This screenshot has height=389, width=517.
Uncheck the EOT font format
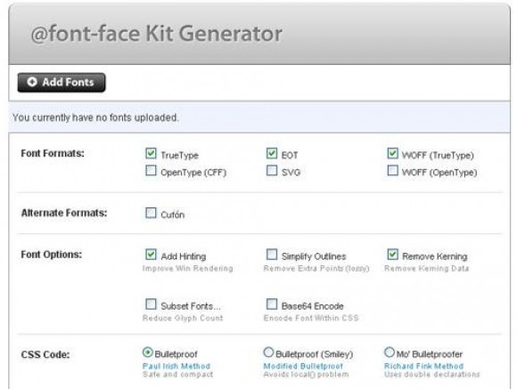[x=272, y=153]
